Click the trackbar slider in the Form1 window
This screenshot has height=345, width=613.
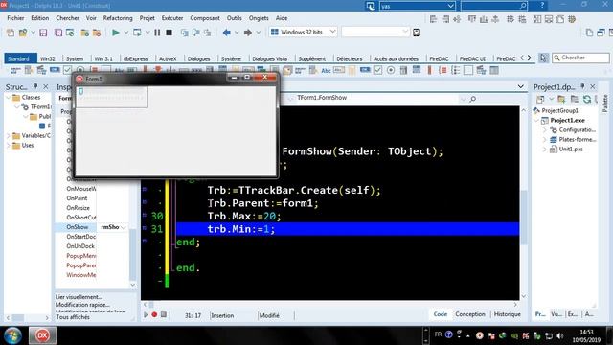point(80,91)
